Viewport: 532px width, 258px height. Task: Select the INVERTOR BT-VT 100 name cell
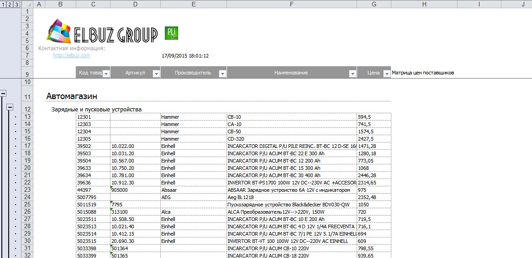[292, 241]
